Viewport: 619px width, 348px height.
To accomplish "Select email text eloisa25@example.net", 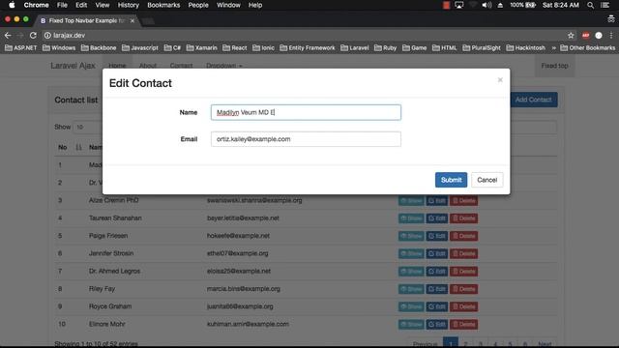I will 239,271.
